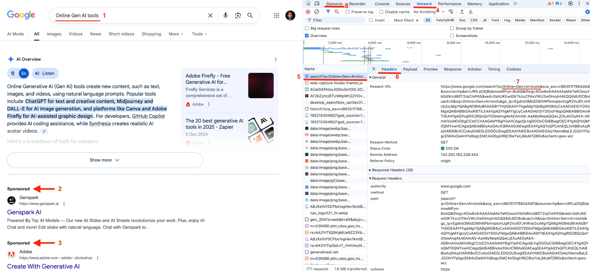Select the En language option
Image resolution: width=590 pixels, height=272 pixels.
[24, 73]
